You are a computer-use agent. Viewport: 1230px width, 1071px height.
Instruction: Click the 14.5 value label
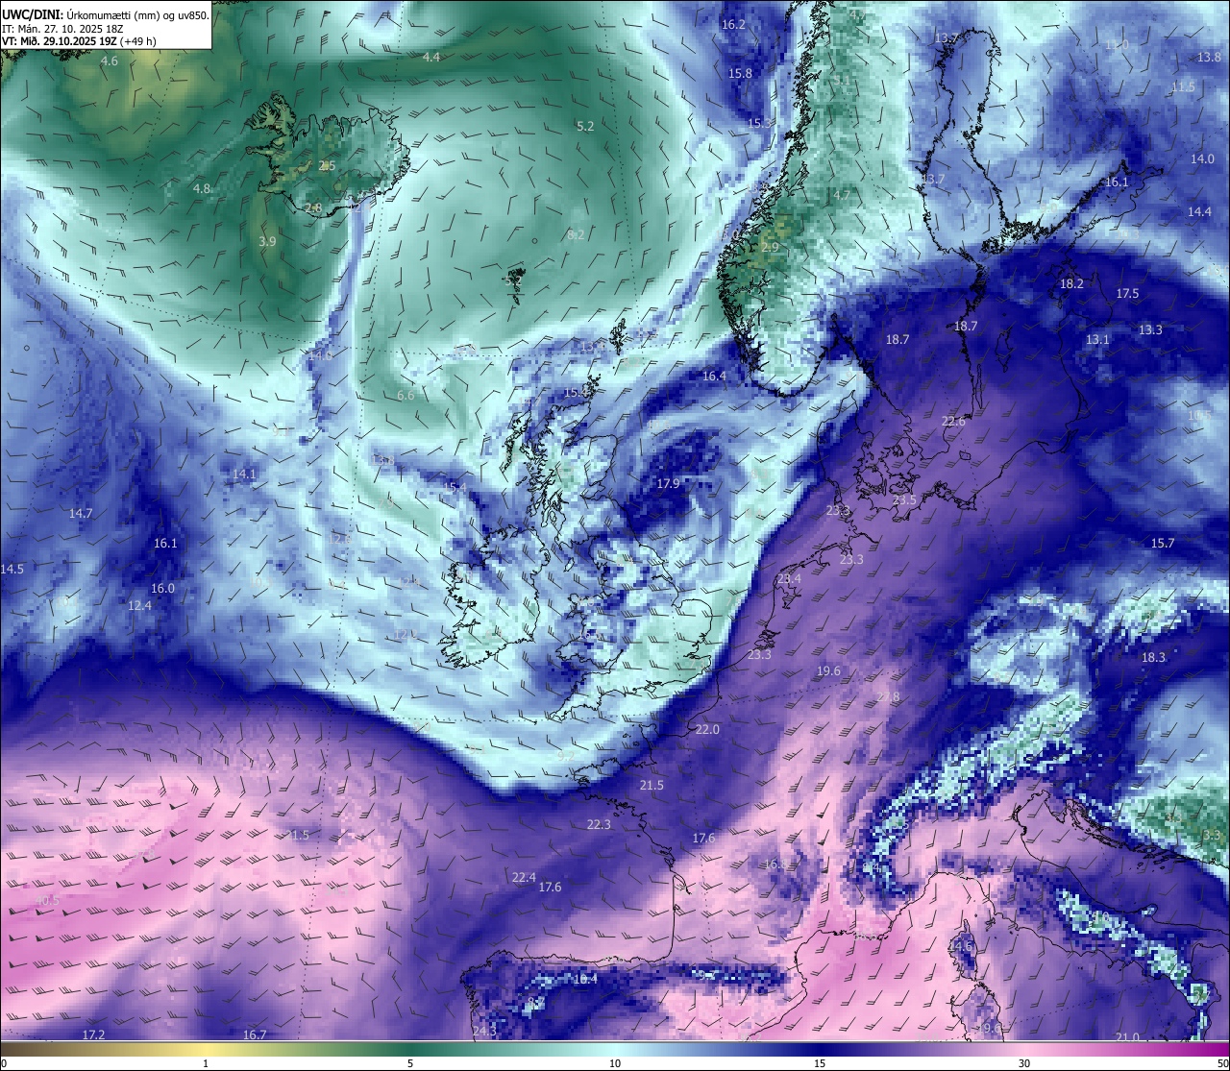click(12, 570)
